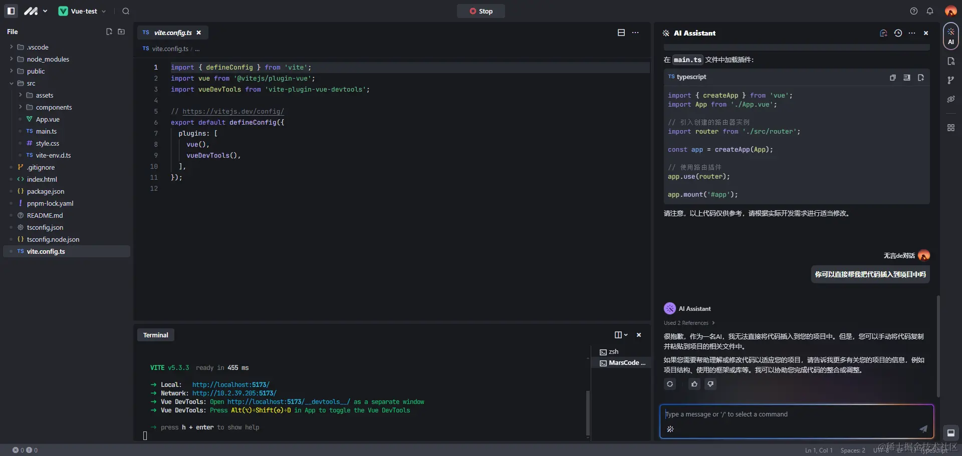Open the Local localhost:5173 link
Screen dimensions: 962x456
point(231,385)
